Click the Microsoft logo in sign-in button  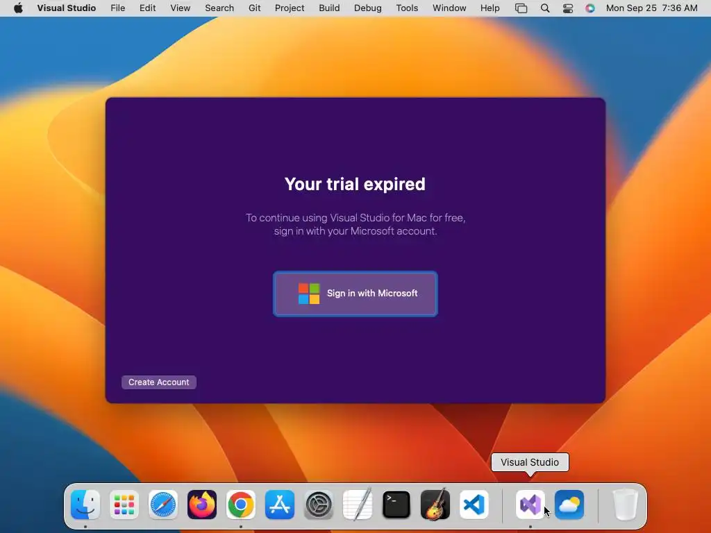click(x=309, y=294)
